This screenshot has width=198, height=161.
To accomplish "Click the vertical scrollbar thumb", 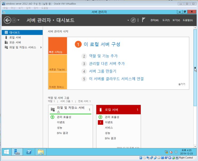I will click(x=195, y=68).
